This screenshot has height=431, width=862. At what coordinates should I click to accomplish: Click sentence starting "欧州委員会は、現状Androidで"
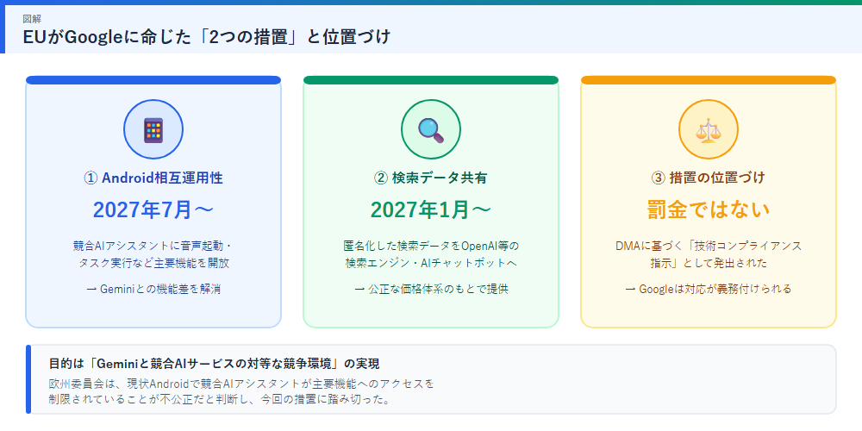coord(241,384)
